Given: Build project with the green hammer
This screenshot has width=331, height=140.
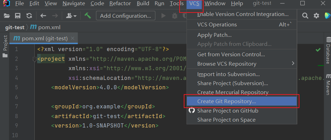Looking at the screenshot, I should pyautogui.click(x=88, y=16).
